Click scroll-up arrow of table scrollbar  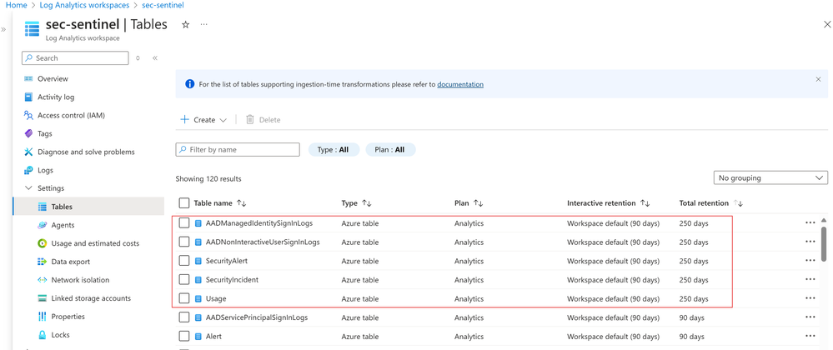[824, 220]
